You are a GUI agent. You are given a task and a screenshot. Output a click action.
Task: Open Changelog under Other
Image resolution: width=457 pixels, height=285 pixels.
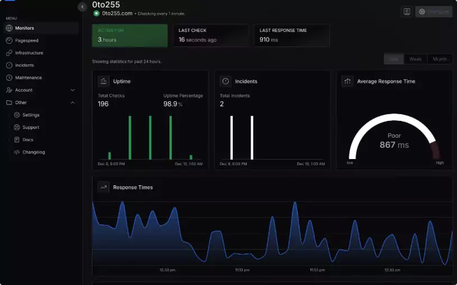pyautogui.click(x=34, y=152)
